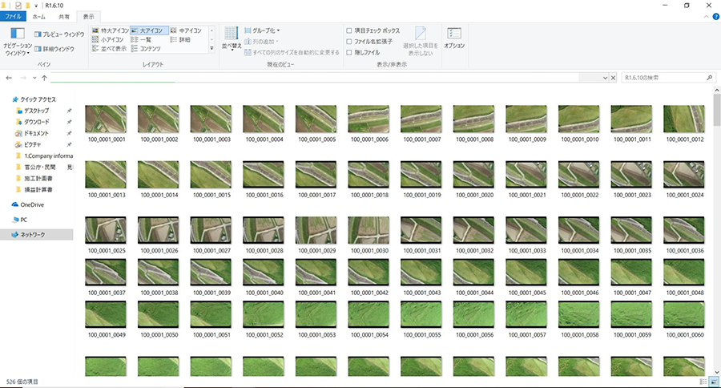Select OneDrive in navigation pane
Viewport: 721px width, 388px height.
[x=28, y=204]
